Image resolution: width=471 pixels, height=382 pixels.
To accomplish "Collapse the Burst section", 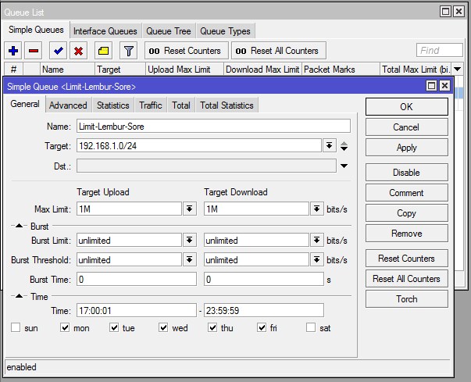I will [20, 227].
